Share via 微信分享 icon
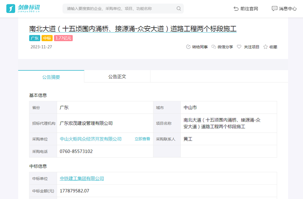The image size is (303, 199). point(214,47)
